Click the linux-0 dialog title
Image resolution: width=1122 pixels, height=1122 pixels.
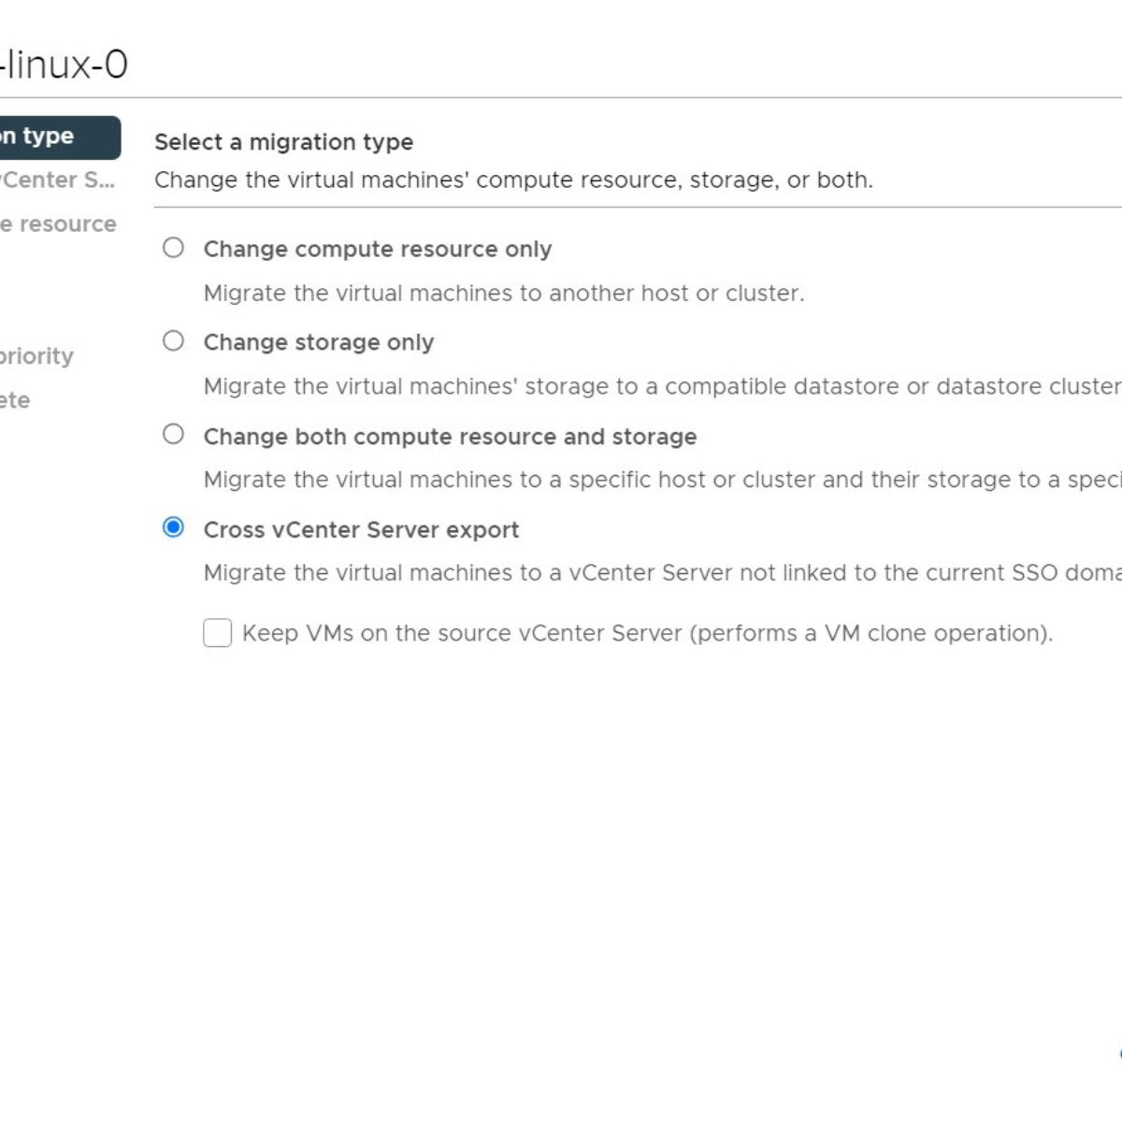pyautogui.click(x=64, y=65)
